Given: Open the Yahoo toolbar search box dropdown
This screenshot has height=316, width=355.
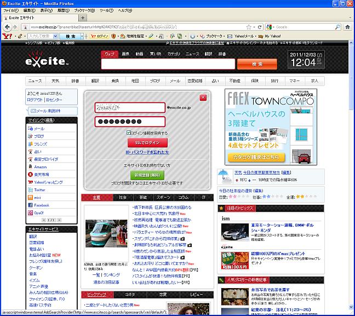Looking at the screenshot, I should [x=55, y=36].
